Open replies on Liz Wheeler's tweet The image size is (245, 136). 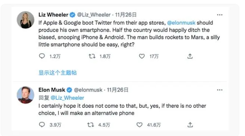[42, 56]
